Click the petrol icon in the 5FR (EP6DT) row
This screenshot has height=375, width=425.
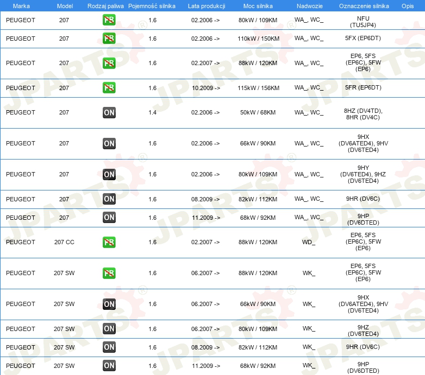[109, 88]
